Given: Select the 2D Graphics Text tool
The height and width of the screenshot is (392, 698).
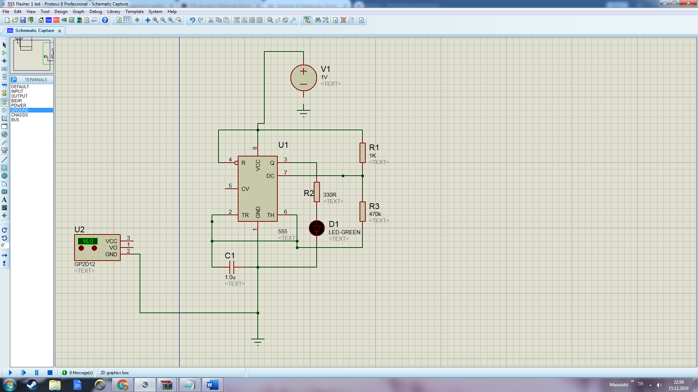Looking at the screenshot, I should tap(4, 200).
